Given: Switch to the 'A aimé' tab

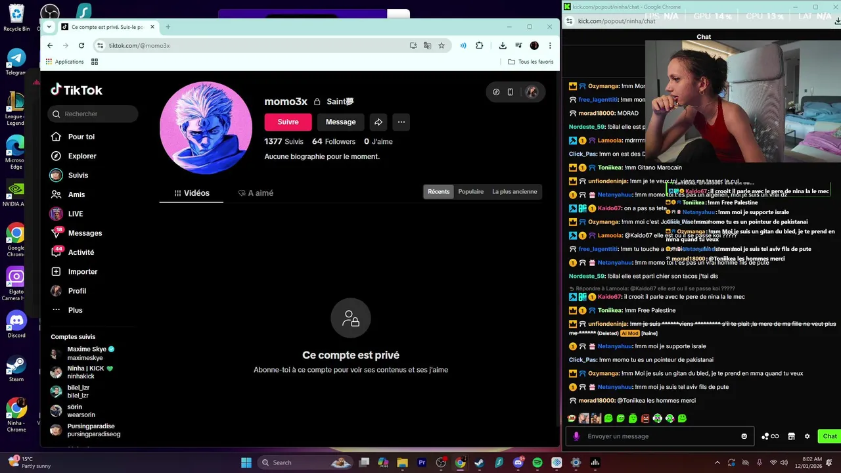Looking at the screenshot, I should [x=256, y=193].
